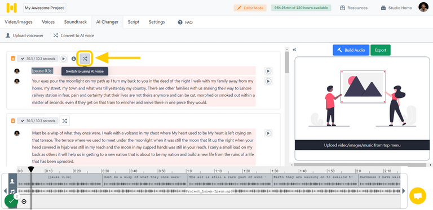Viewport: 433px width, 210px height.
Task: Click the script panel vertical scrollbar
Action: coord(286,62)
